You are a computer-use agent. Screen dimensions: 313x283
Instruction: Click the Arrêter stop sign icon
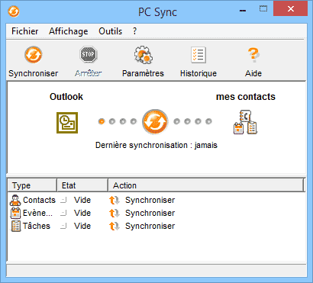[x=88, y=54]
